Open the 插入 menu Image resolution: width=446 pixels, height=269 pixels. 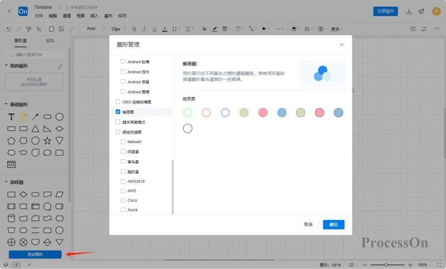94,16
